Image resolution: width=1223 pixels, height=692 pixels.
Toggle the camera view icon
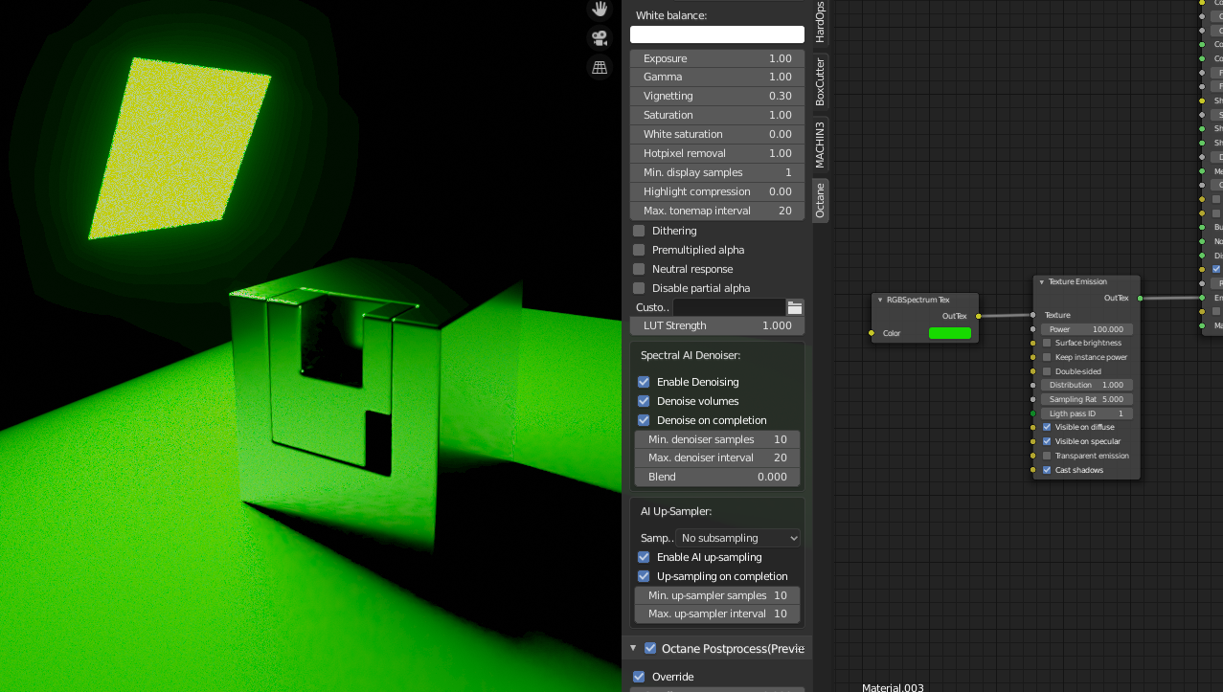[x=600, y=38]
